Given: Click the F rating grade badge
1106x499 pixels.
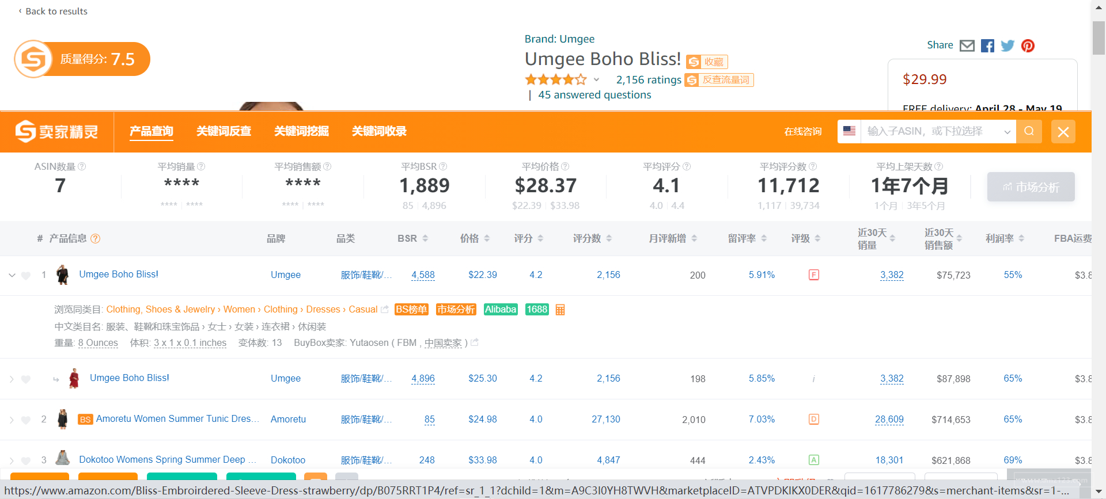Looking at the screenshot, I should tap(814, 275).
